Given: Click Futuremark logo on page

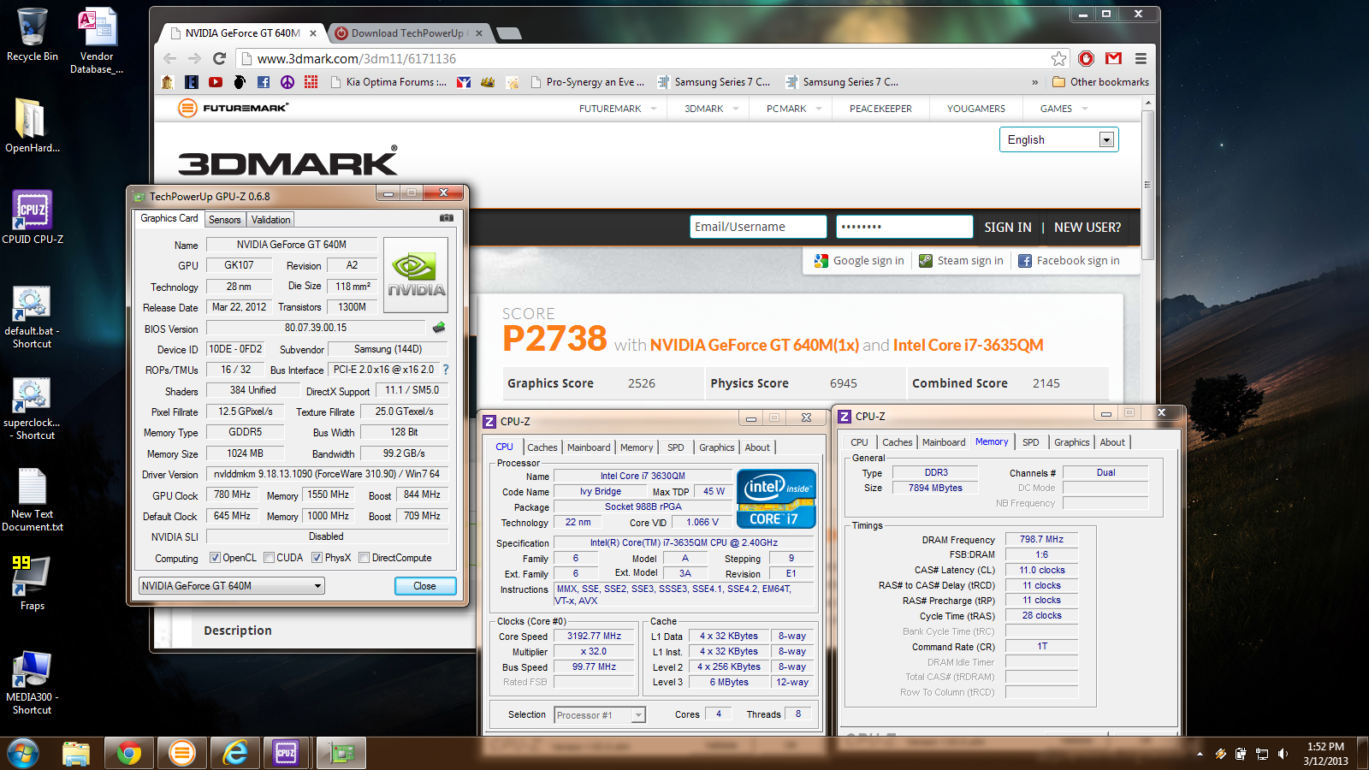Looking at the screenshot, I should (233, 108).
